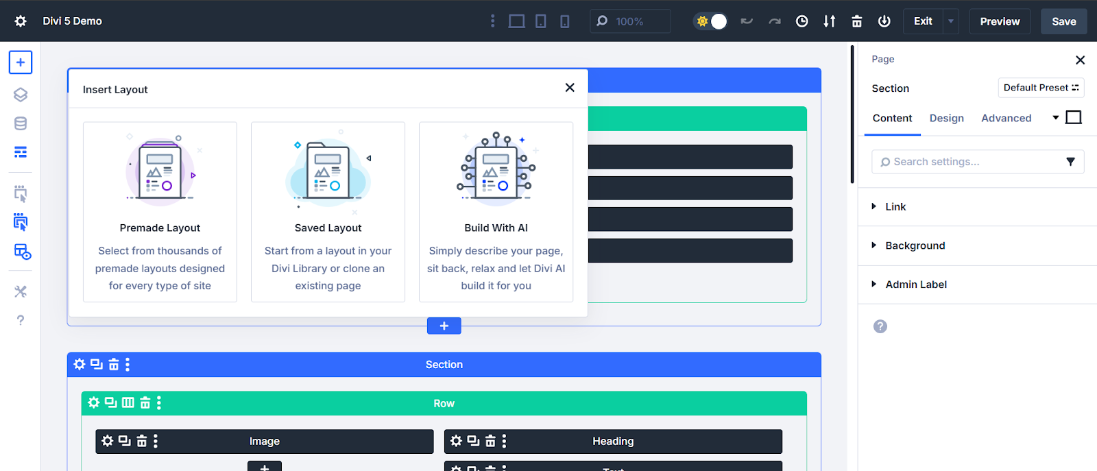
Task: Switch to the Advanced tab
Action: tap(1006, 118)
